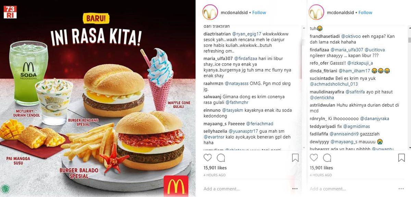Open right mcdonaldsid profile avatar
Screen dimensions: 411x197
pyautogui.click(x=316, y=12)
